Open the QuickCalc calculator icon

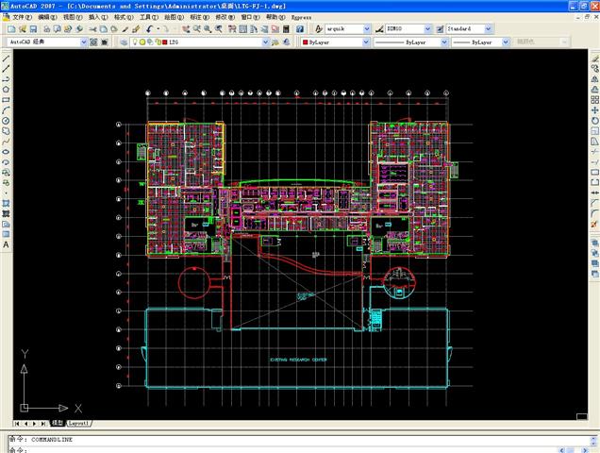(x=286, y=29)
